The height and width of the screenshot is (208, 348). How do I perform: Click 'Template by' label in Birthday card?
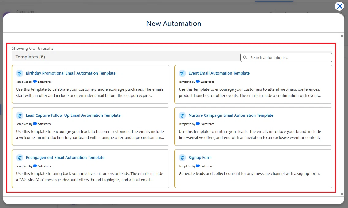click(24, 82)
